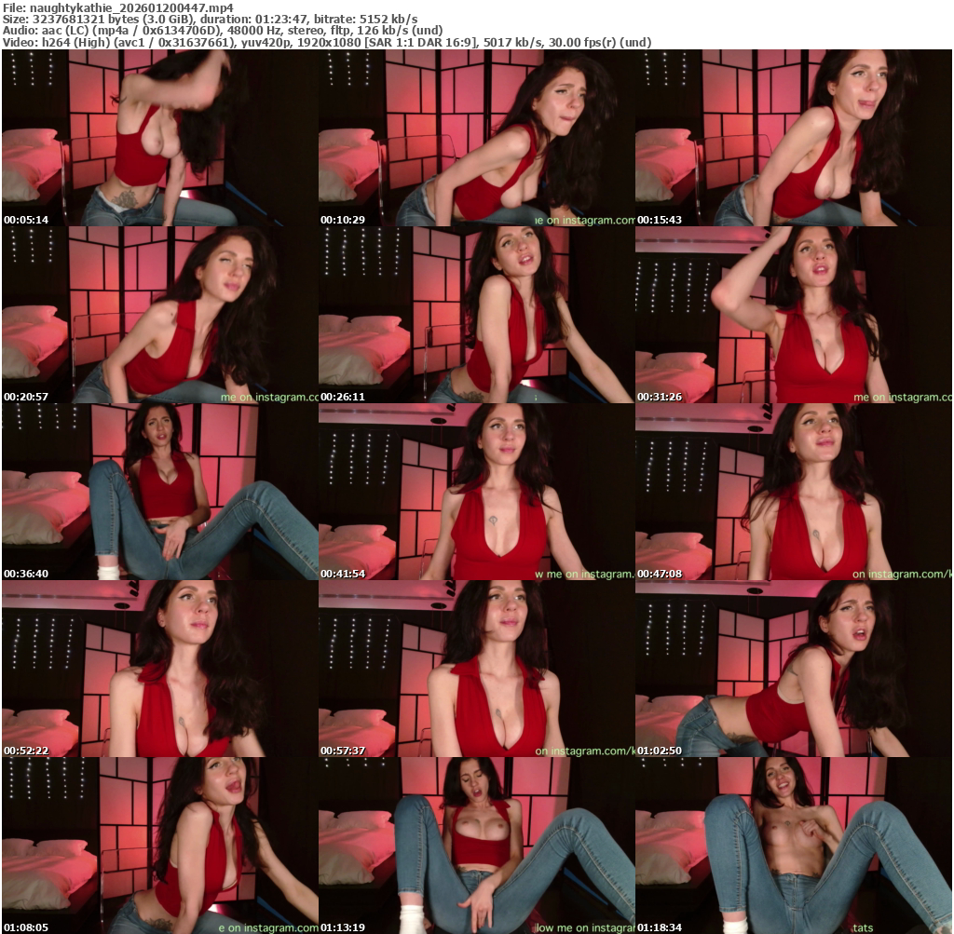The image size is (954, 934).
Task: Click the thumbnail stamped 00:05:14
Action: pos(159,138)
